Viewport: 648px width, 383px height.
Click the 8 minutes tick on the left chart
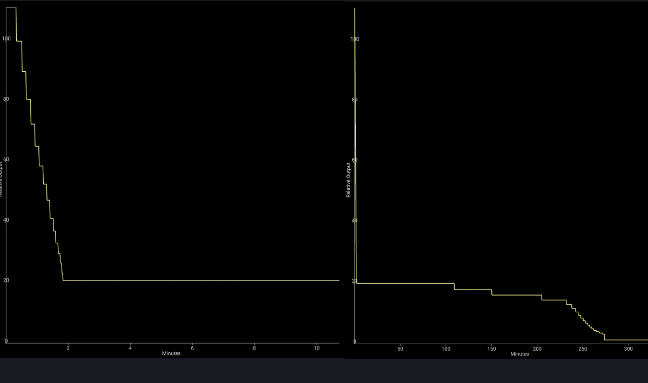(x=254, y=348)
